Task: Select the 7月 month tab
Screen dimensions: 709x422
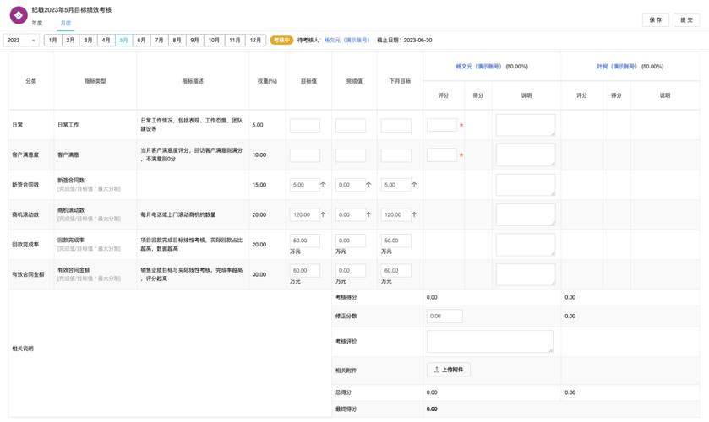Action: pos(159,41)
